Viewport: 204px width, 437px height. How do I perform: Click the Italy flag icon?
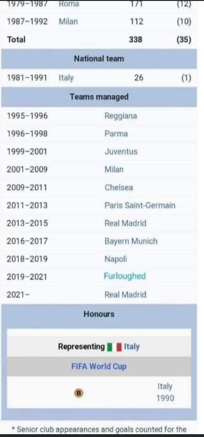click(x=114, y=347)
